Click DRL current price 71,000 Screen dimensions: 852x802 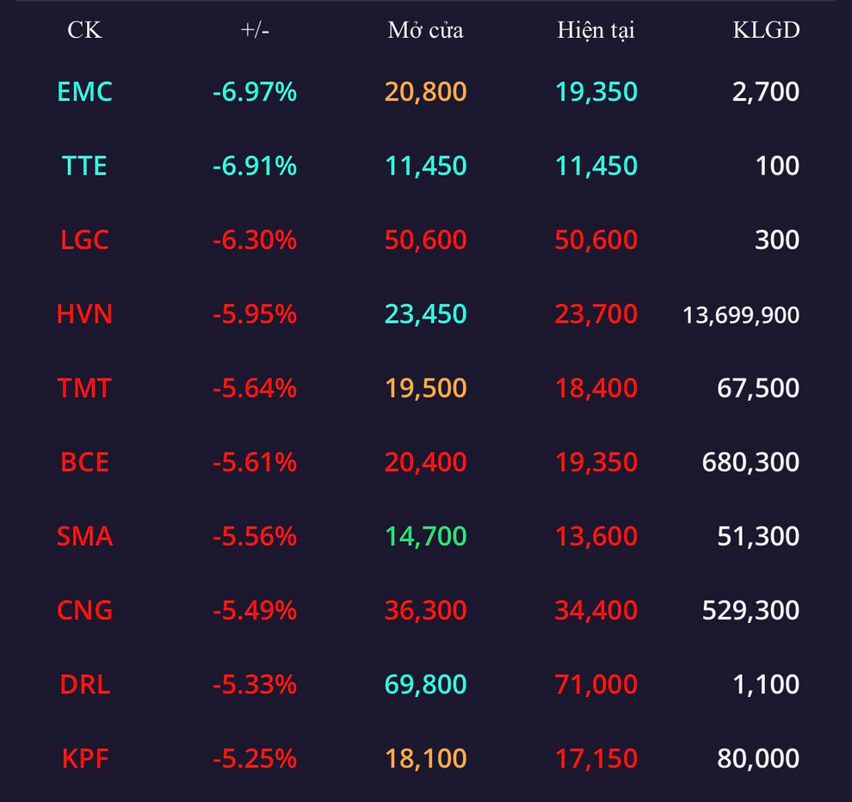[x=596, y=684]
